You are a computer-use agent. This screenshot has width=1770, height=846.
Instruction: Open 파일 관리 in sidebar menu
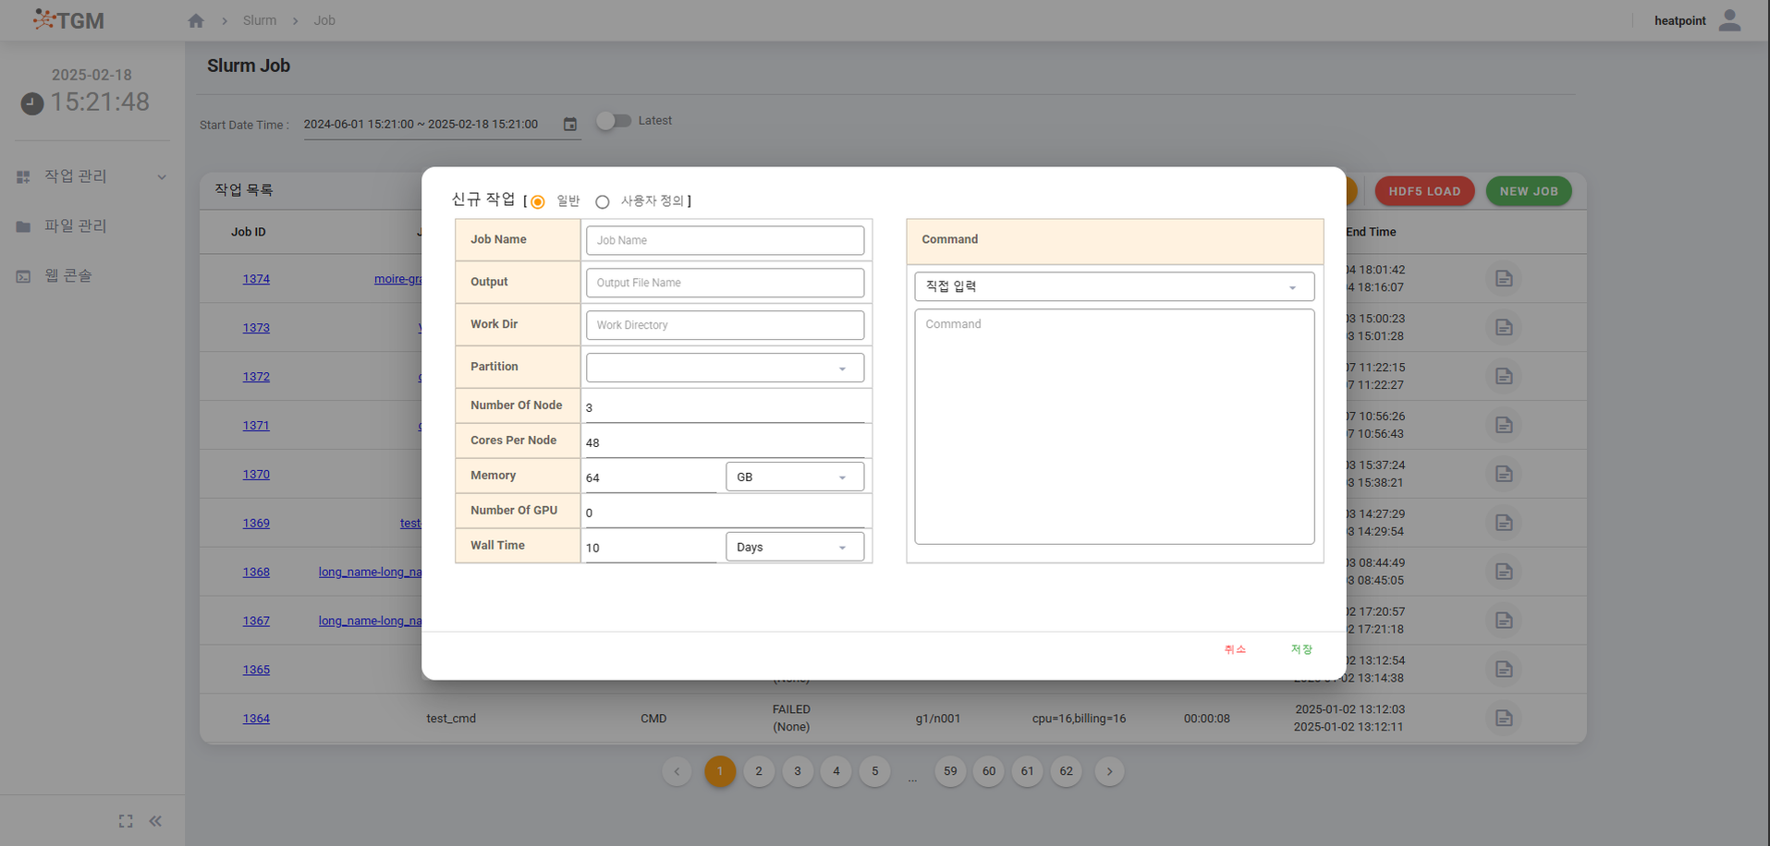pos(75,226)
